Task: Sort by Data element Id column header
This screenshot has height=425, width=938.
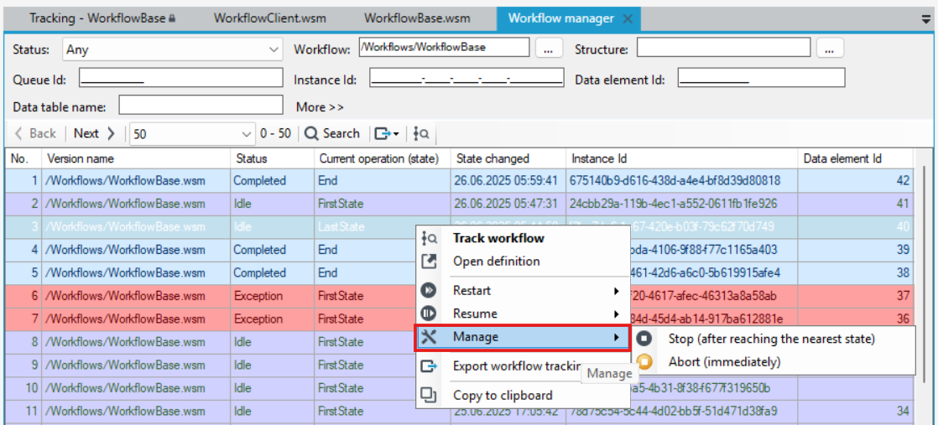Action: coord(856,159)
